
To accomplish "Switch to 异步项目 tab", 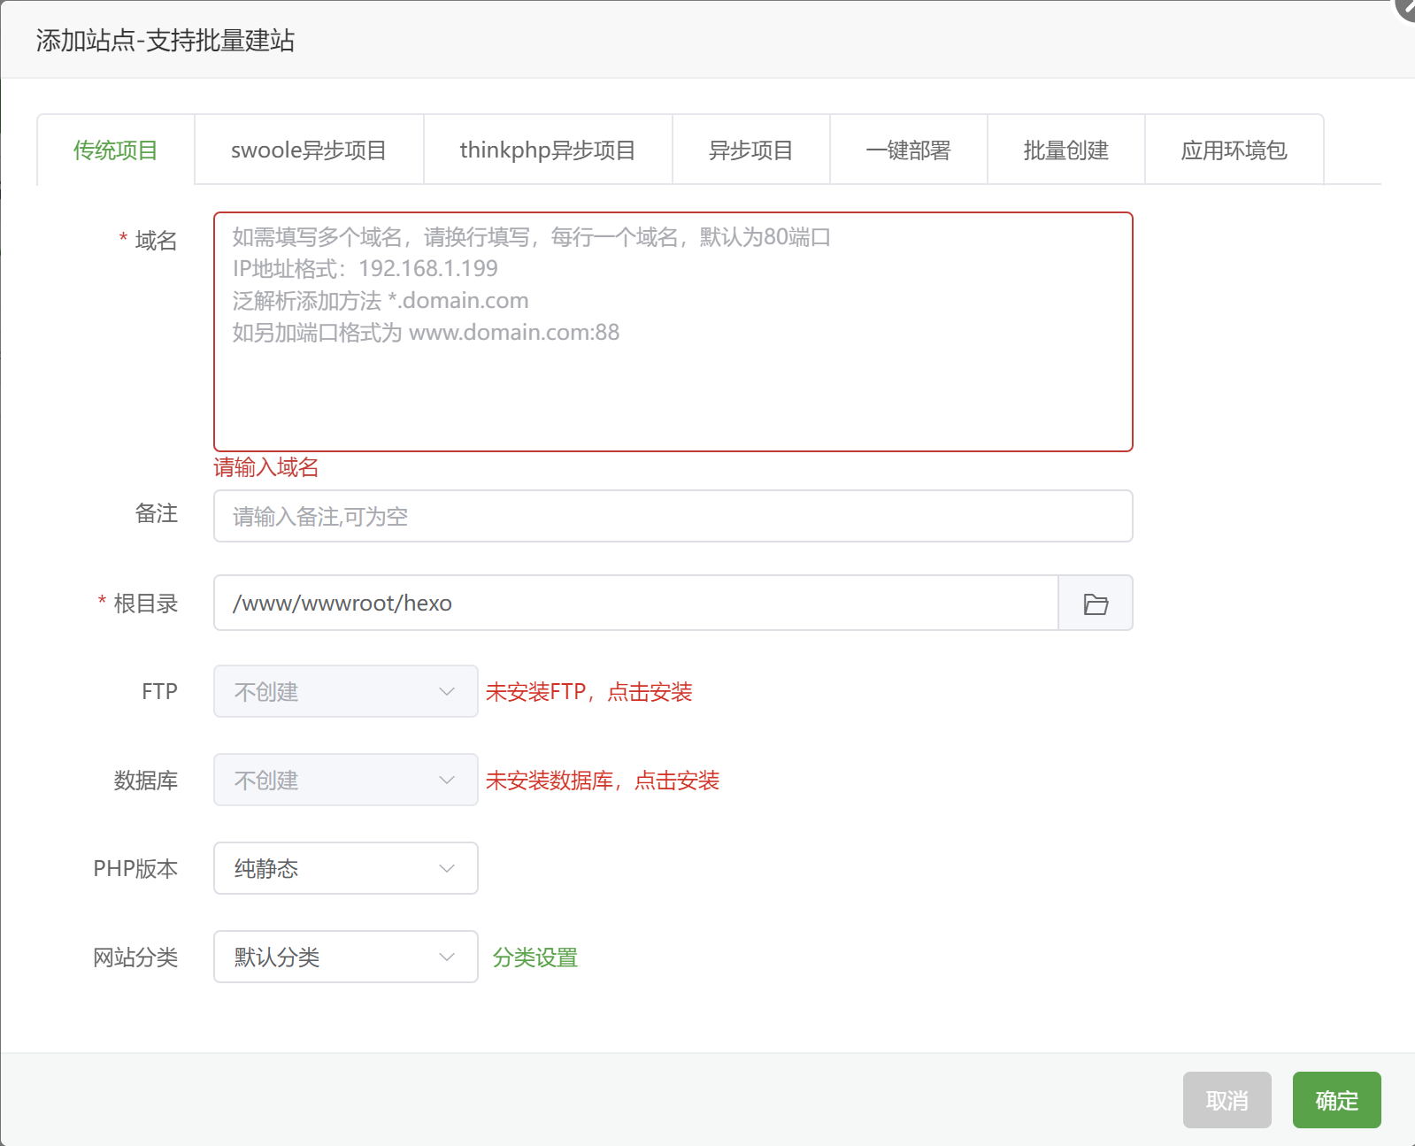I will point(751,150).
